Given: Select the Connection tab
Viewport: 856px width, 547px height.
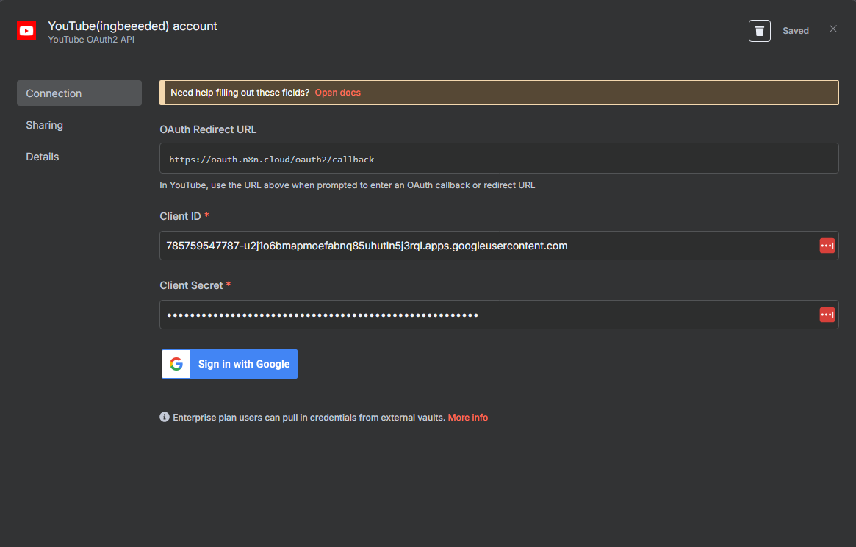Looking at the screenshot, I should (x=79, y=93).
